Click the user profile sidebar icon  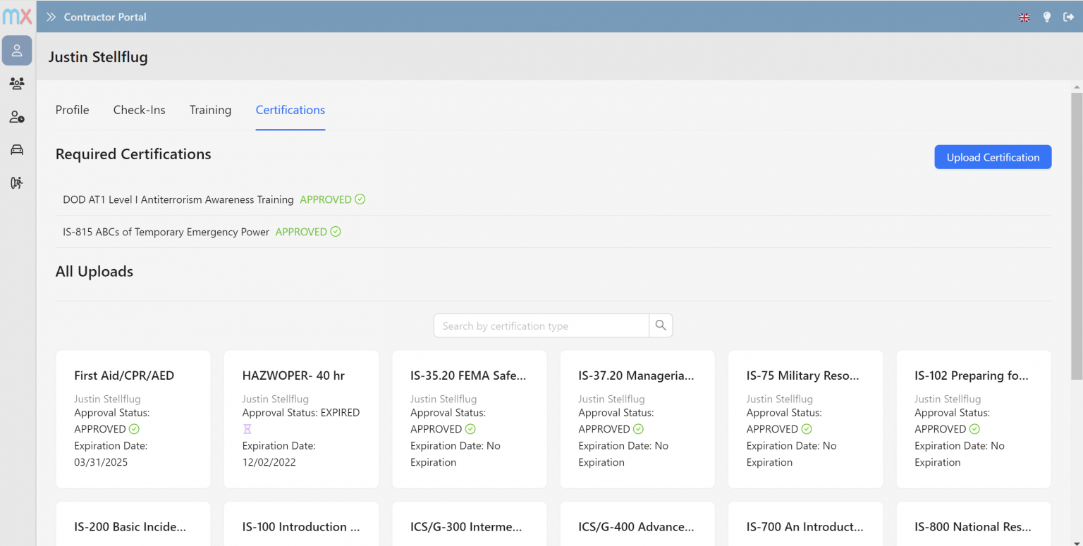pos(17,51)
